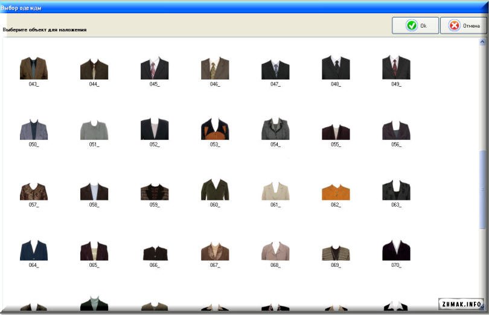This screenshot has height=315, width=489.
Task: Select the tan suit 046_
Action: [215, 68]
